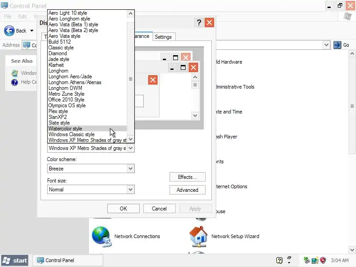The height and width of the screenshot is (267, 356).
Task: Click the Back arrow icon
Action: pyautogui.click(x=9, y=31)
